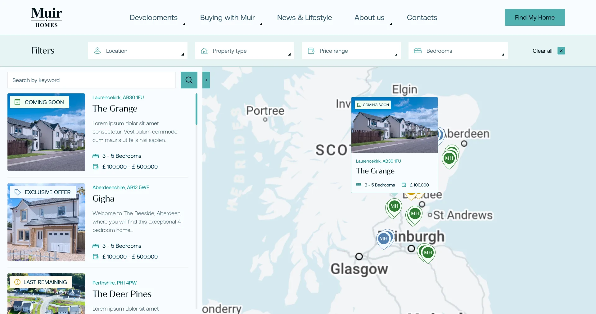Click the bed icon in Bedrooms filter
The width and height of the screenshot is (596, 314).
[418, 51]
